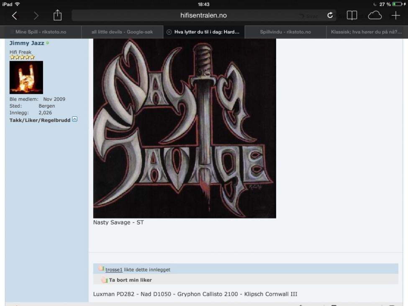Open the bookmarks book icon

tap(352, 15)
